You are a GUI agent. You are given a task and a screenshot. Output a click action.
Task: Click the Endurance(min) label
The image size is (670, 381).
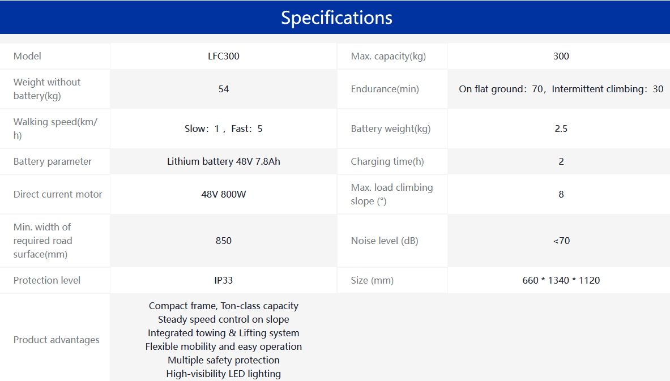pos(385,89)
